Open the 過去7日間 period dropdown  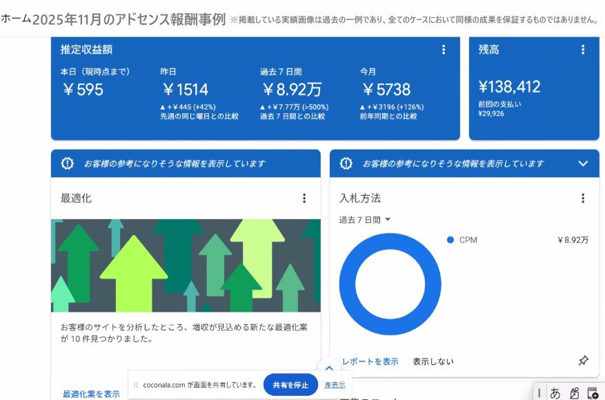365,220
